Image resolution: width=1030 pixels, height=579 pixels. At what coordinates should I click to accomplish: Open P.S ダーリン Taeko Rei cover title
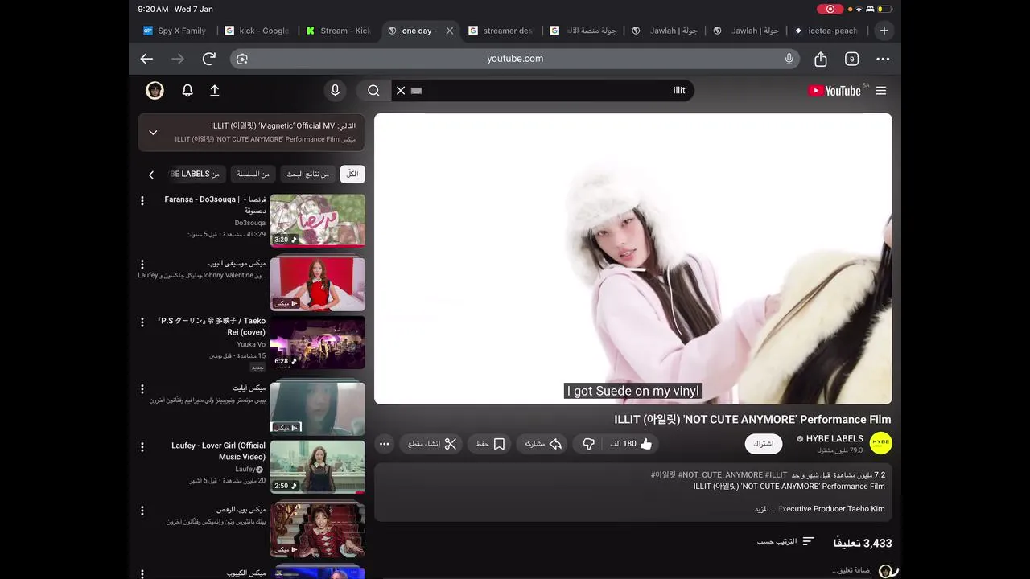(212, 326)
